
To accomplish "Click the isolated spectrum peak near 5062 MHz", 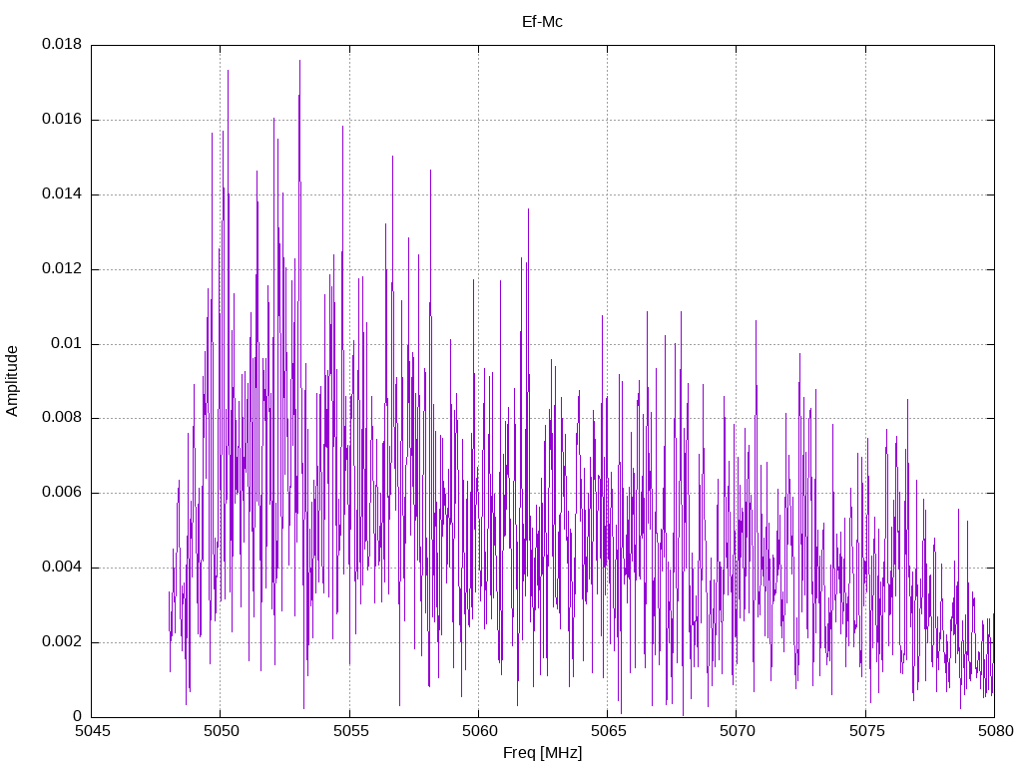I will [x=529, y=210].
